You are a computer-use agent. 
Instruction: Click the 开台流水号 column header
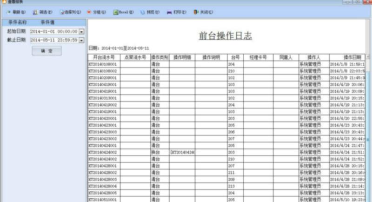(104, 57)
